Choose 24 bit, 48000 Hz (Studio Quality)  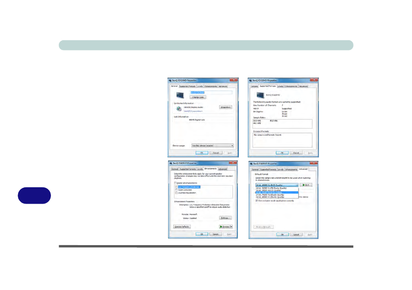point(277,197)
